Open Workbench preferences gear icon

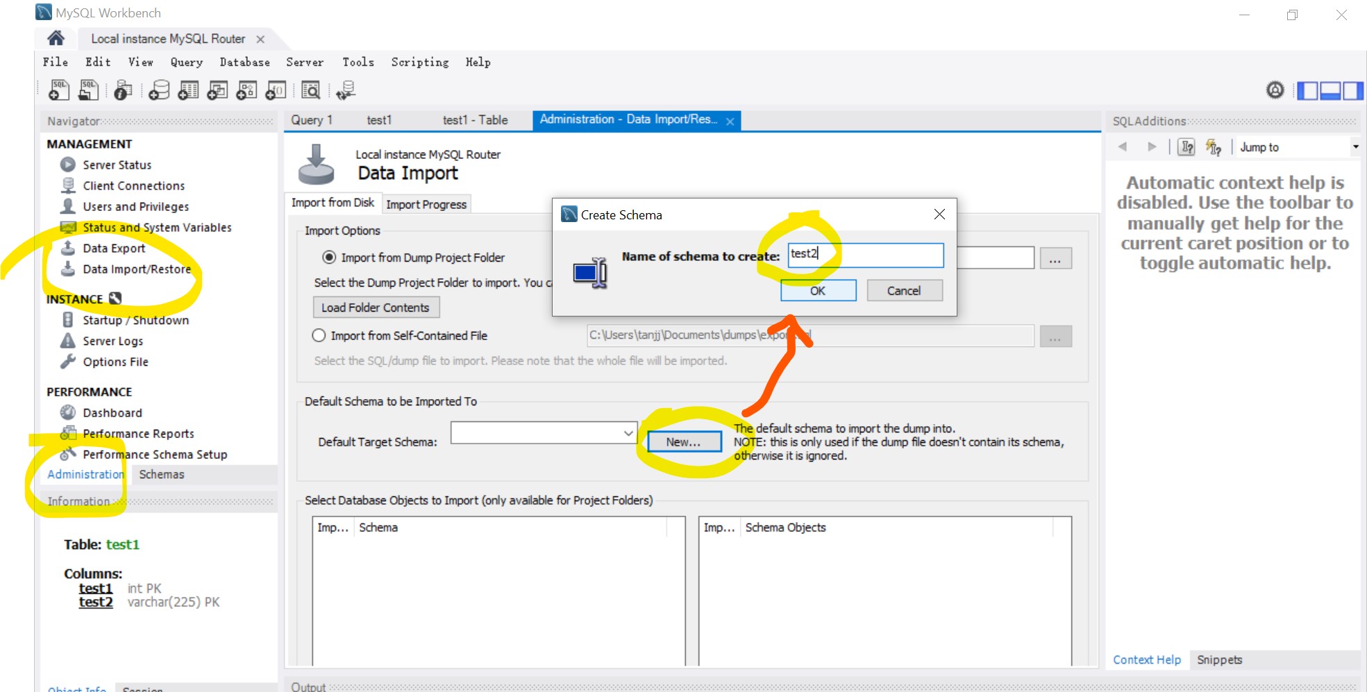click(1275, 90)
